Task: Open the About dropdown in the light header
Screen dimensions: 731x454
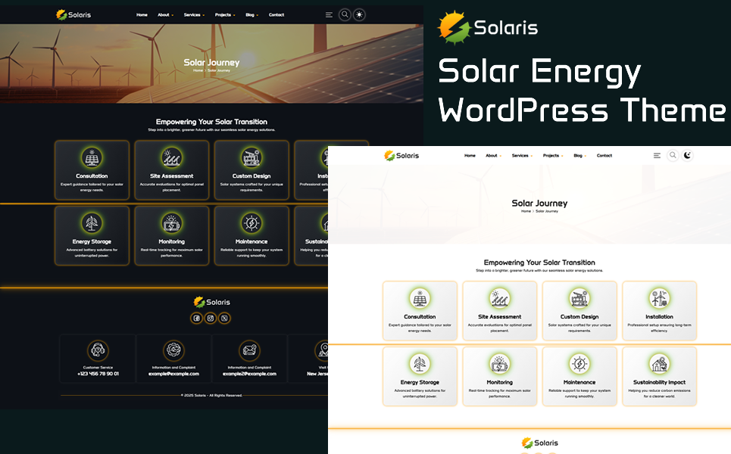Action: pos(493,156)
